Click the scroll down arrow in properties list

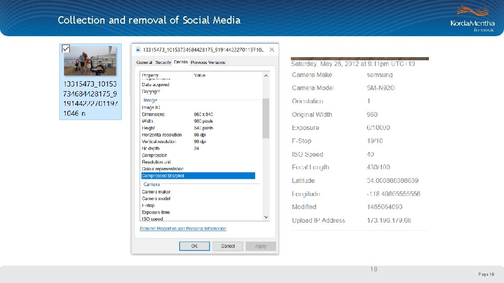click(266, 217)
